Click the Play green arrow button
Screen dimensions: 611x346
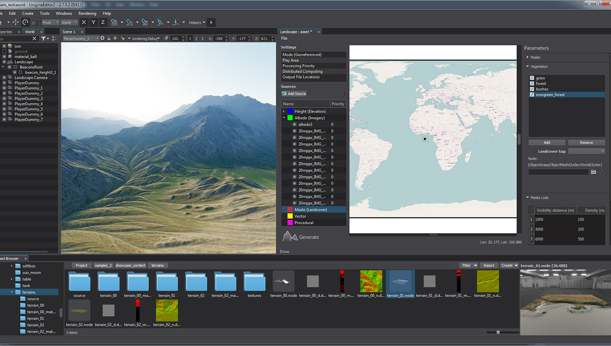(x=211, y=22)
